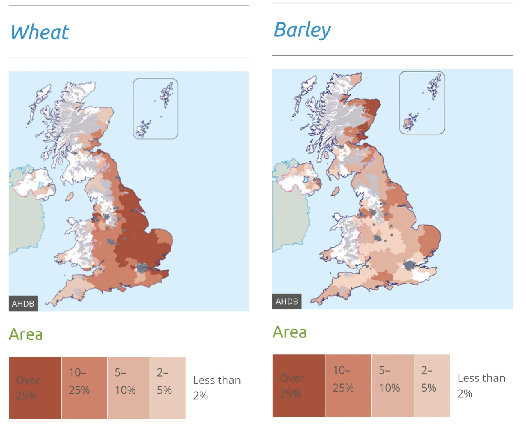Pick Barley legend '2–5%' swatch

click(x=432, y=386)
